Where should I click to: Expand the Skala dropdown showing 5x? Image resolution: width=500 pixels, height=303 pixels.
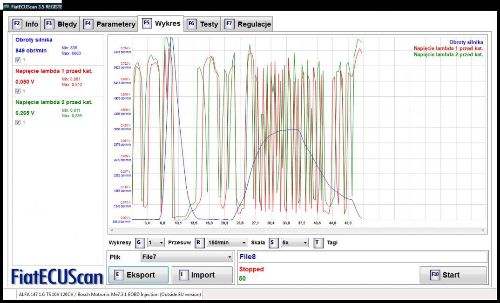click(294, 242)
